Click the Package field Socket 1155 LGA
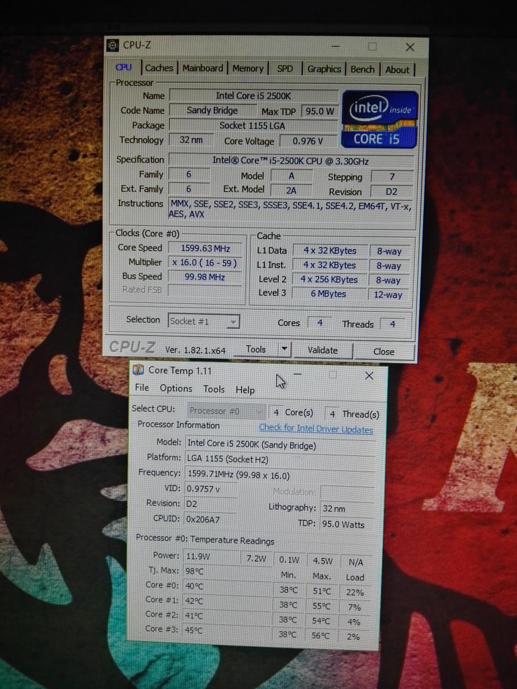The height and width of the screenshot is (689, 517). point(253,126)
